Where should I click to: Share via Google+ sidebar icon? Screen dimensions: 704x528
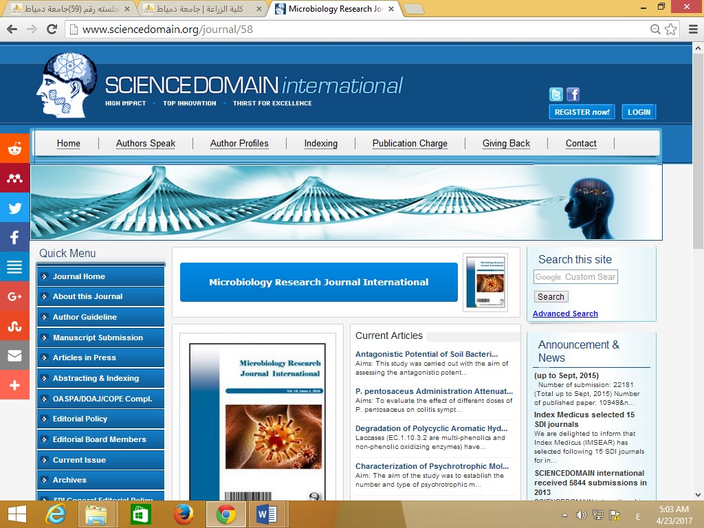(x=14, y=296)
